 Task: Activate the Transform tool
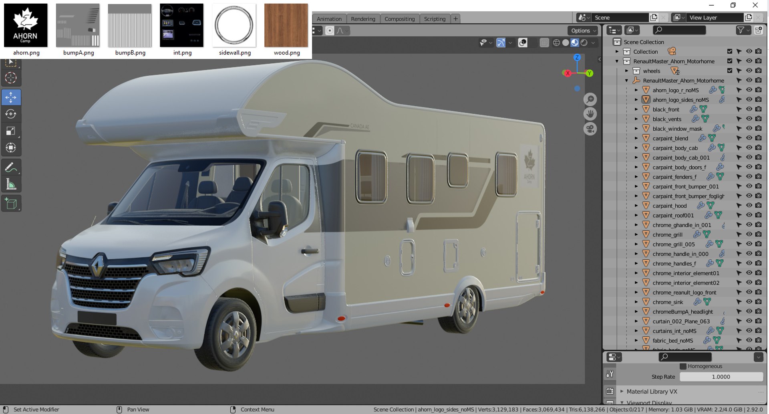click(x=11, y=148)
